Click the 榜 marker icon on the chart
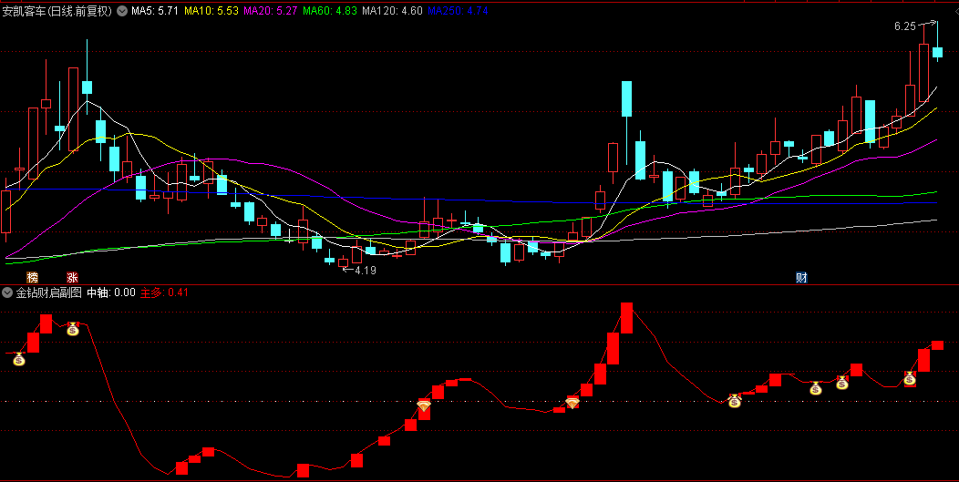The width and height of the screenshot is (959, 482). (32, 278)
